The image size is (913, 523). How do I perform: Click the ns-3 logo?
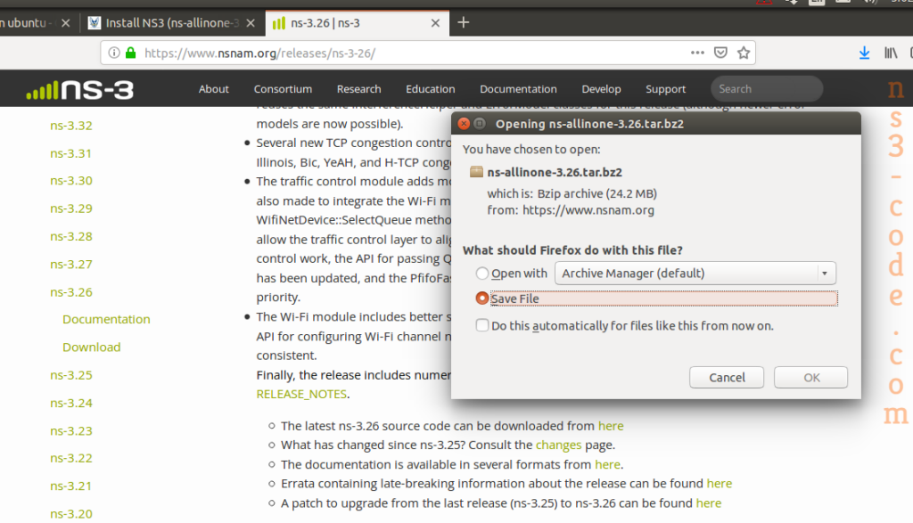coord(79,90)
